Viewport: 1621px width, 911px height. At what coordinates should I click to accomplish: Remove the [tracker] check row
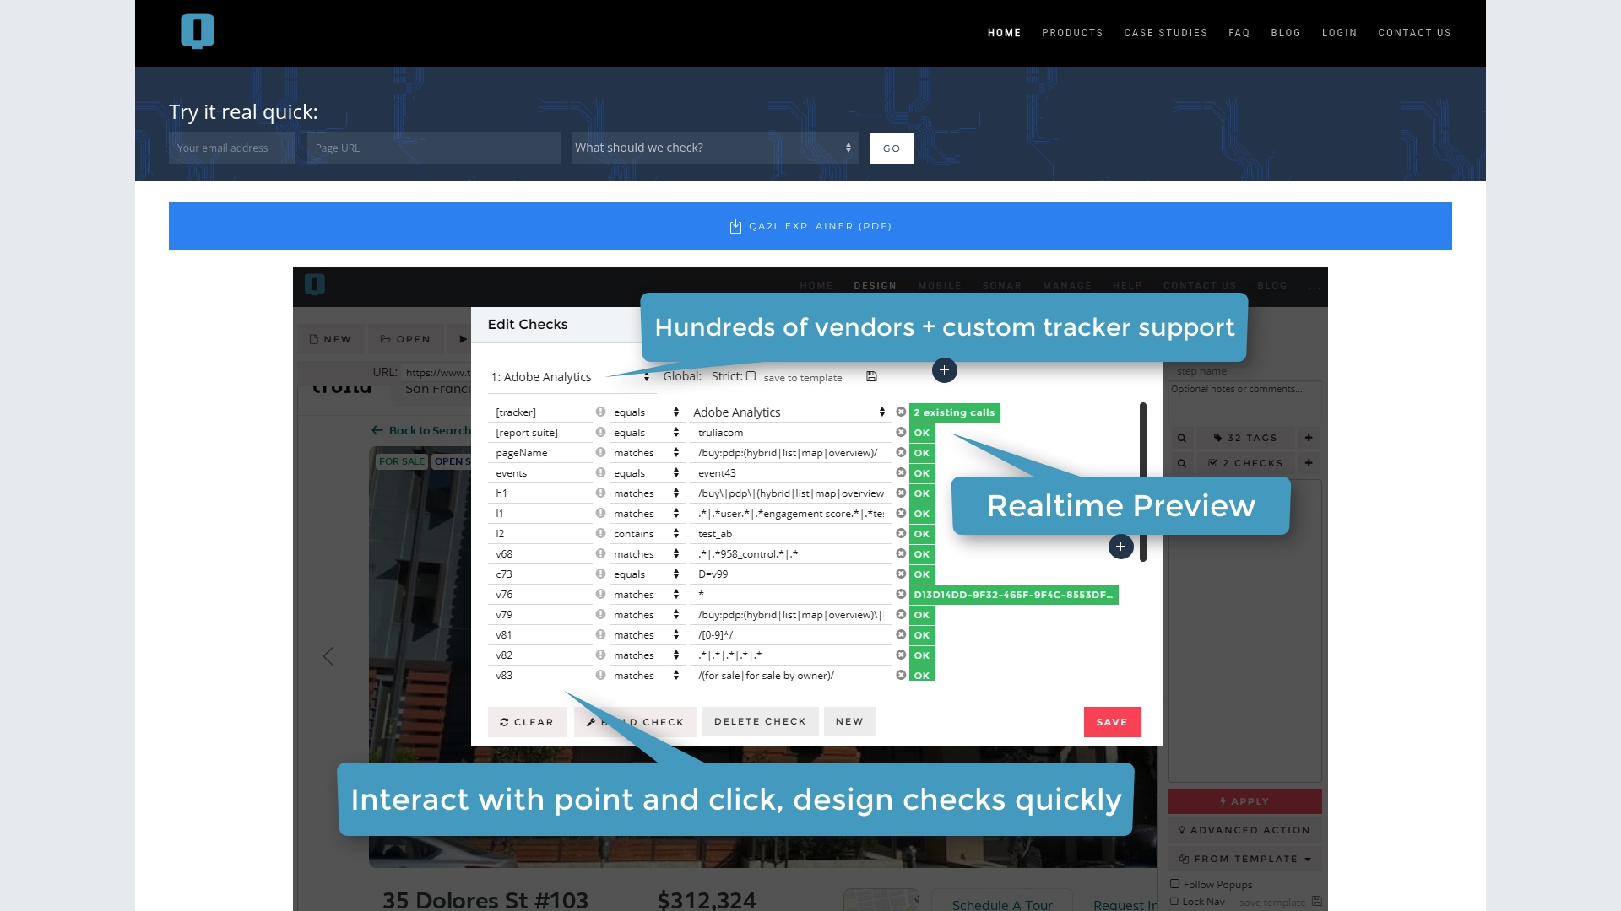click(x=901, y=412)
